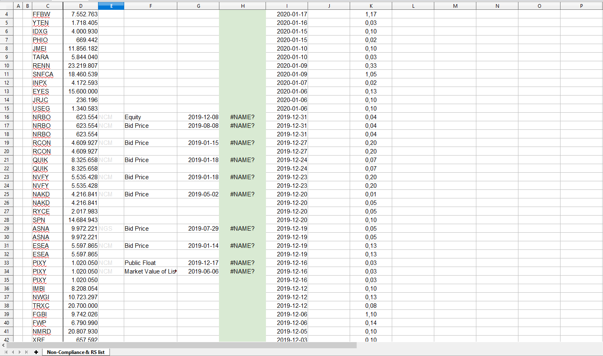This screenshot has height=356, width=603.
Task: Select the 1,17 value in column K
Action: pos(371,14)
